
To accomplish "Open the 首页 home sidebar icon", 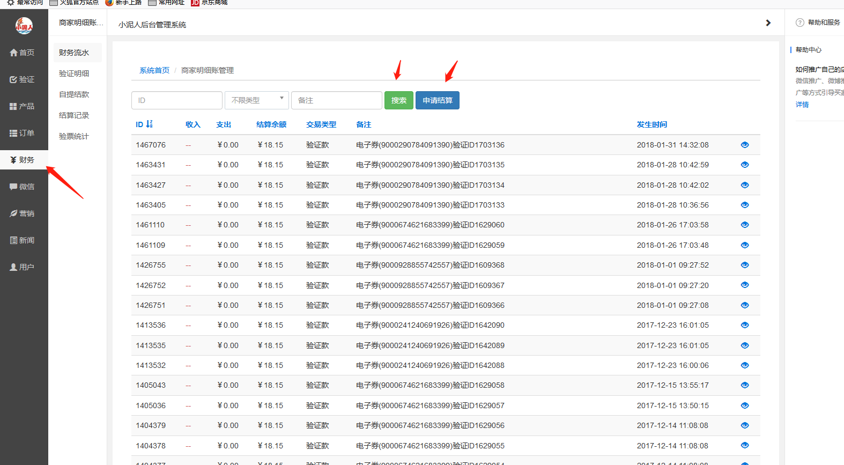I will point(22,53).
